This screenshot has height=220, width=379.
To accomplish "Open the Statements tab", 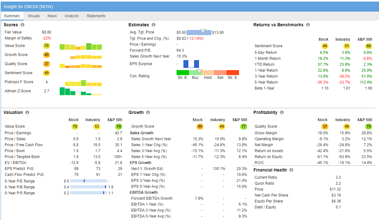I will pyautogui.click(x=96, y=16).
